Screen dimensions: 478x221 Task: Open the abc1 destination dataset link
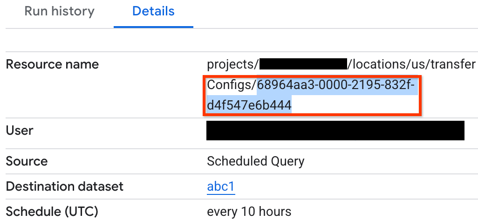[x=221, y=186]
